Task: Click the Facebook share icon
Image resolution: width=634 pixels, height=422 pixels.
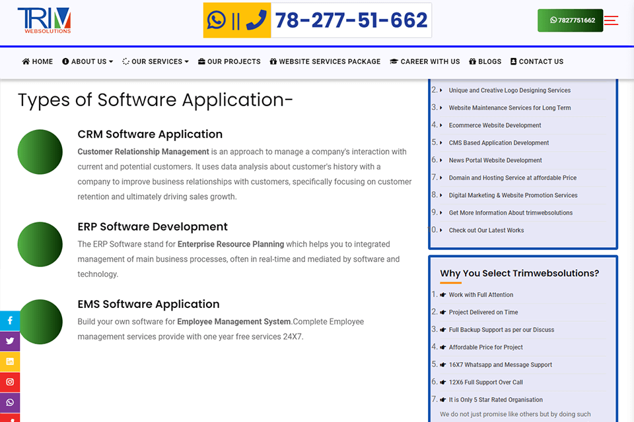Action: tap(10, 320)
